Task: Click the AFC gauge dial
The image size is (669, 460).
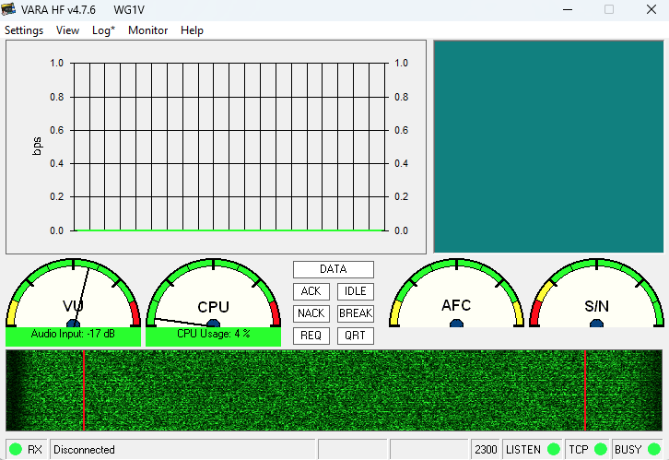Action: [x=456, y=295]
